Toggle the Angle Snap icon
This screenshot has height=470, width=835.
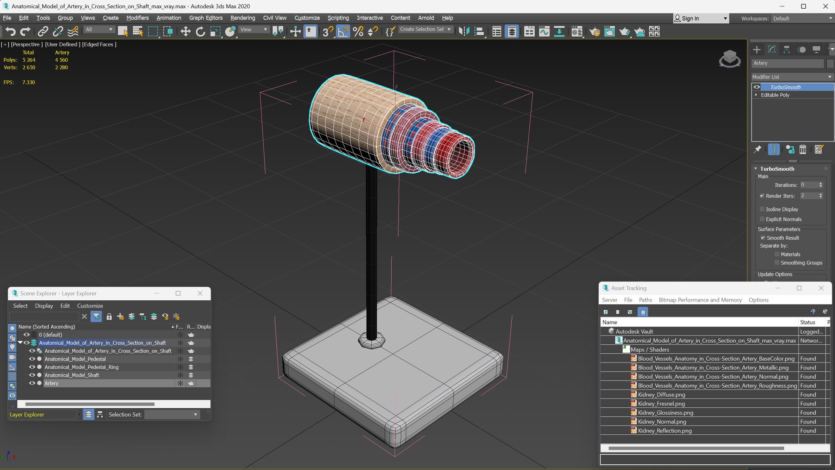[x=343, y=31]
